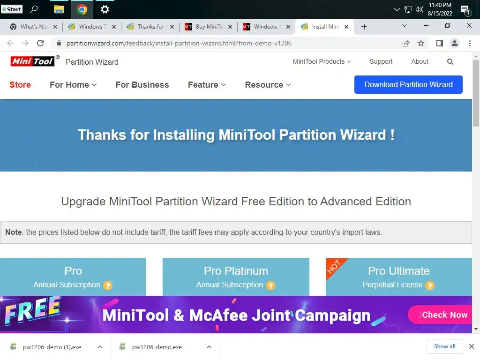The width and height of the screenshot is (480, 360).
Task: Click the taskbar clock and date
Action: [x=440, y=9]
